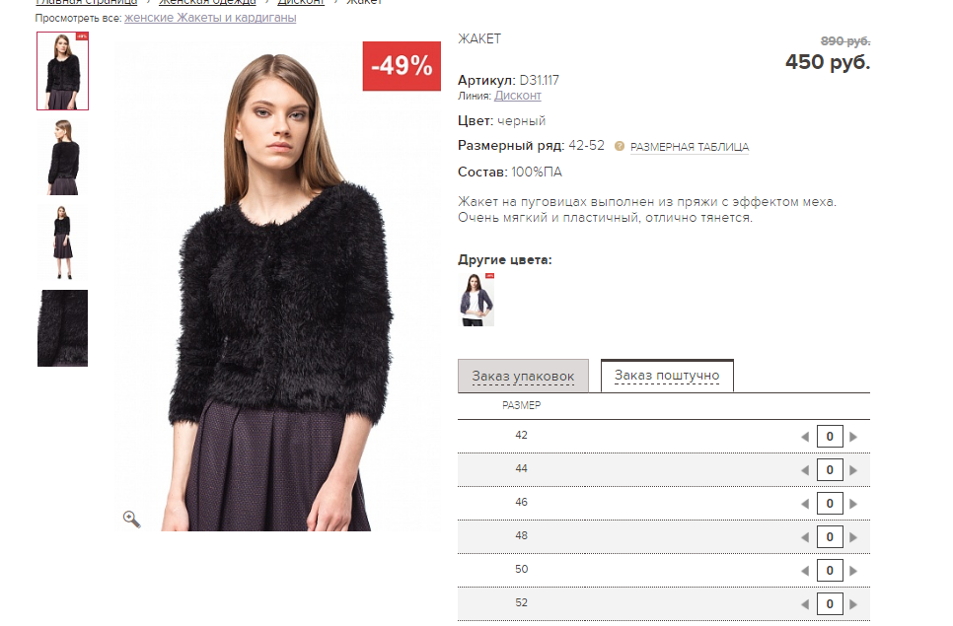Increase quantity for size 50
The image size is (953, 626).
pyautogui.click(x=853, y=571)
